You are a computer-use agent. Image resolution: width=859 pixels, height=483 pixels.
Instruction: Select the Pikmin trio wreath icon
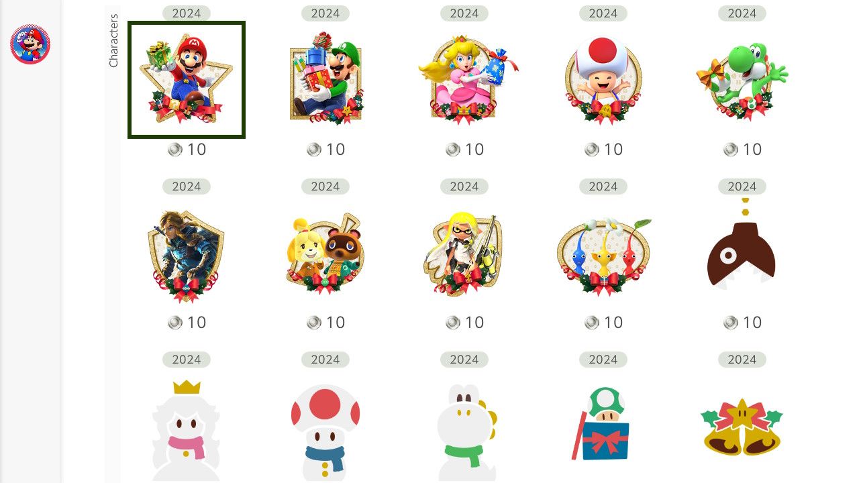(603, 254)
